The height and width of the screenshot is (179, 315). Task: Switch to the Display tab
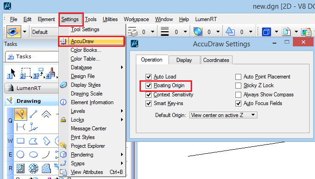point(184,60)
